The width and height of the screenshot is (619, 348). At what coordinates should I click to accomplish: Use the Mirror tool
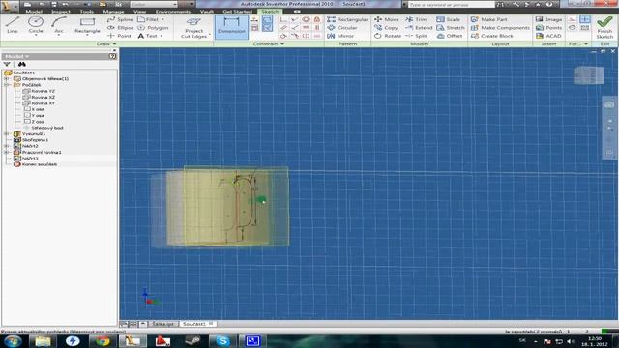(340, 36)
